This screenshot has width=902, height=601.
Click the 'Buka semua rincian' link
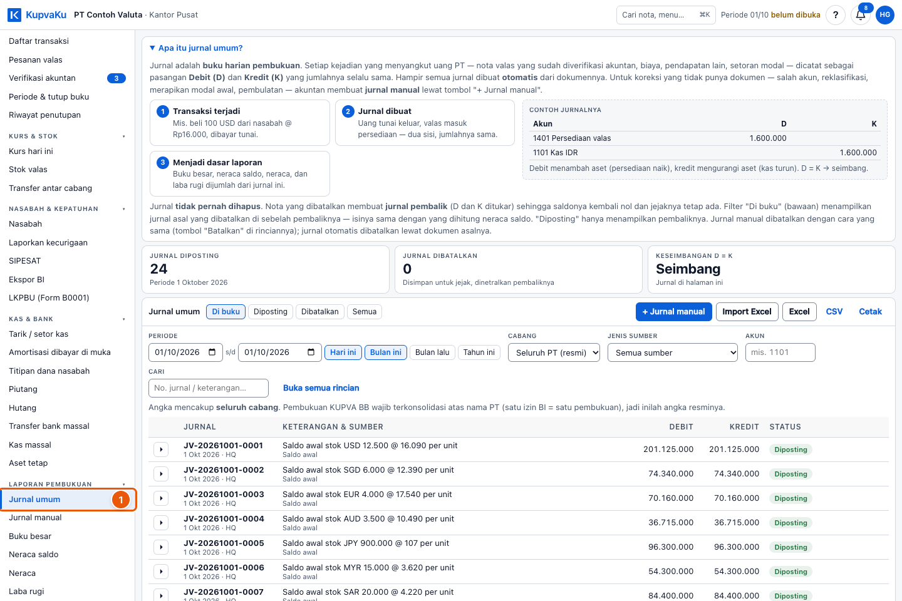(x=321, y=388)
